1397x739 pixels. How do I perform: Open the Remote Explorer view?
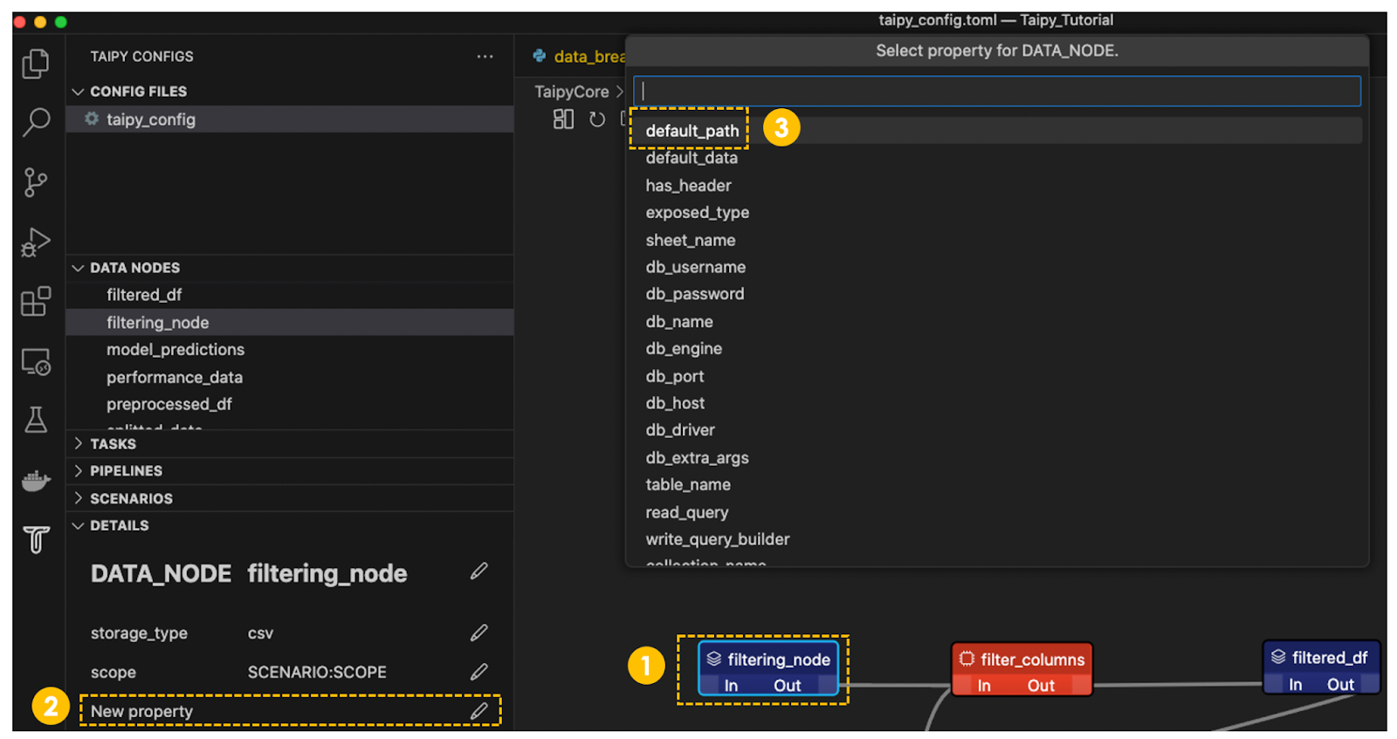coord(36,361)
